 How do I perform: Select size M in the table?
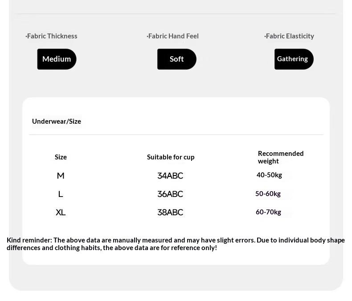(61, 176)
